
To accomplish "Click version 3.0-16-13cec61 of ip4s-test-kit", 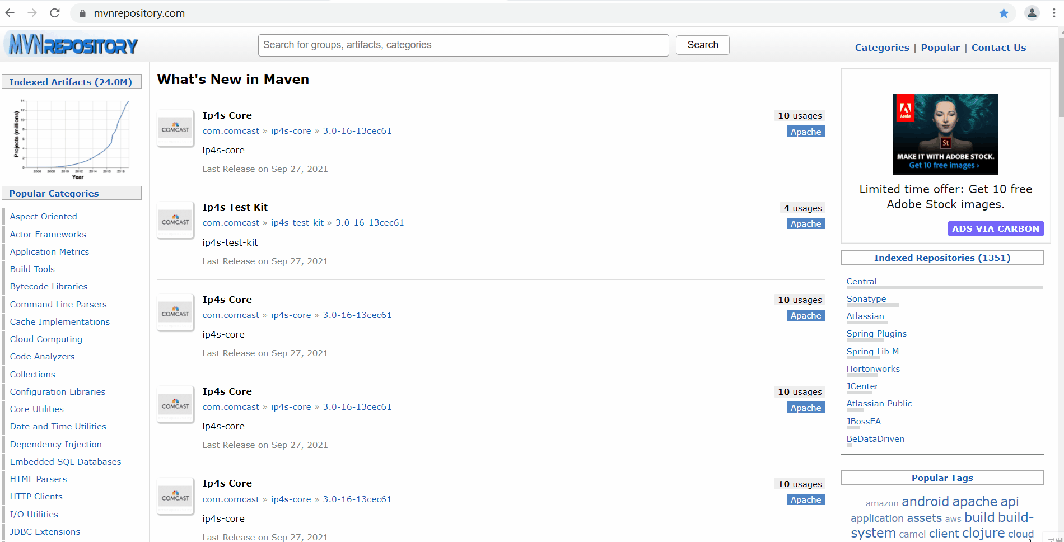I will click(x=370, y=223).
